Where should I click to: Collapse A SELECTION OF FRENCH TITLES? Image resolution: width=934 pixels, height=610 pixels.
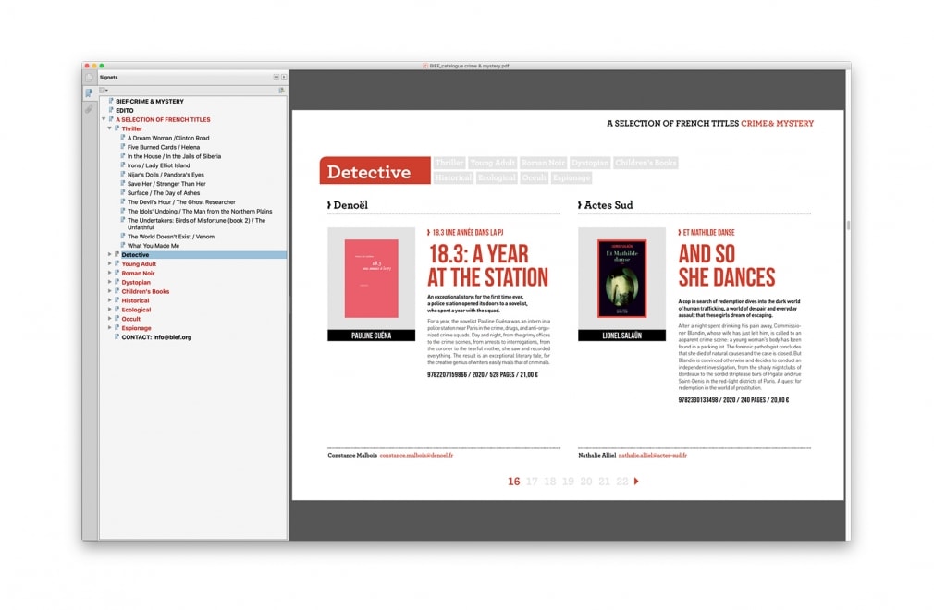(104, 119)
